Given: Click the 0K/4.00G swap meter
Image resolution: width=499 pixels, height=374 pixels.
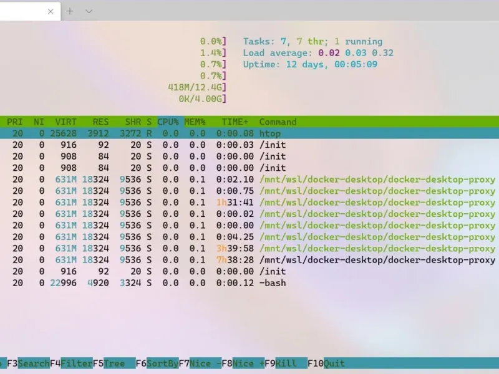Looking at the screenshot, I should click(x=202, y=98).
